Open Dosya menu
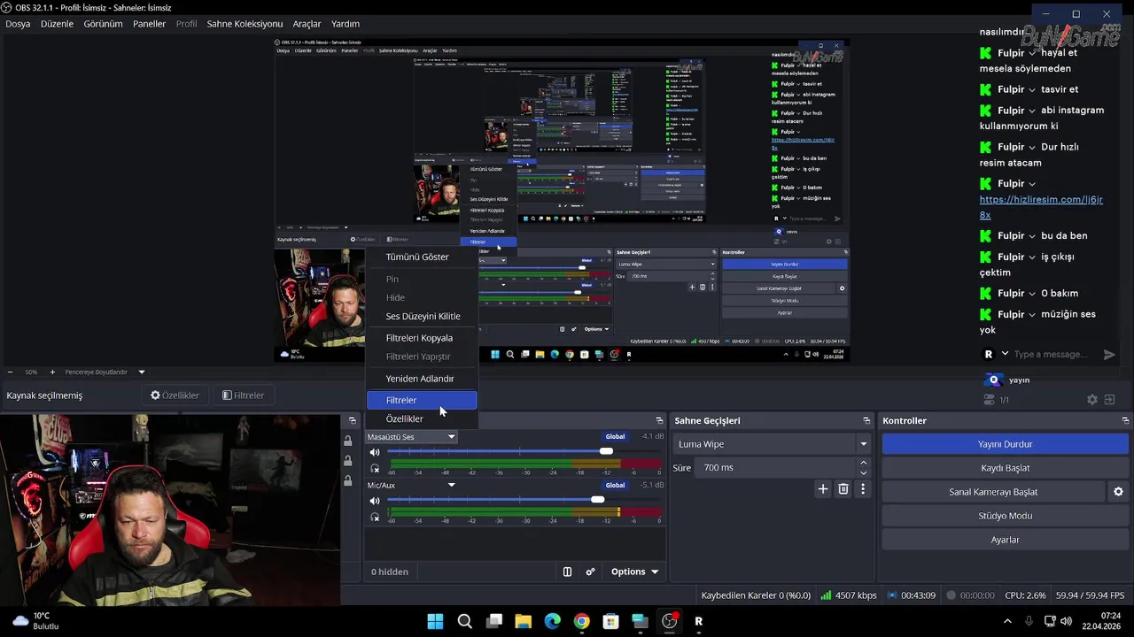This screenshot has height=637, width=1134. [18, 24]
